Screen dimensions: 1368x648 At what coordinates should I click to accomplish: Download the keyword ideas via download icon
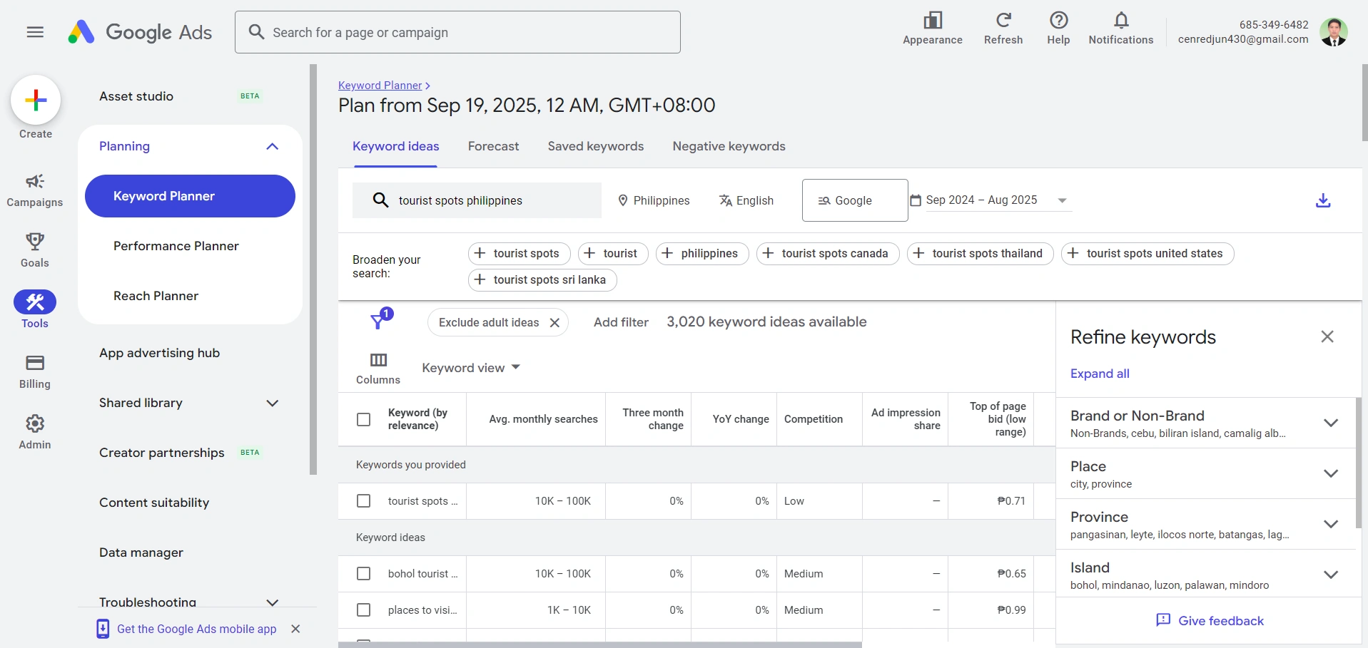(1323, 200)
